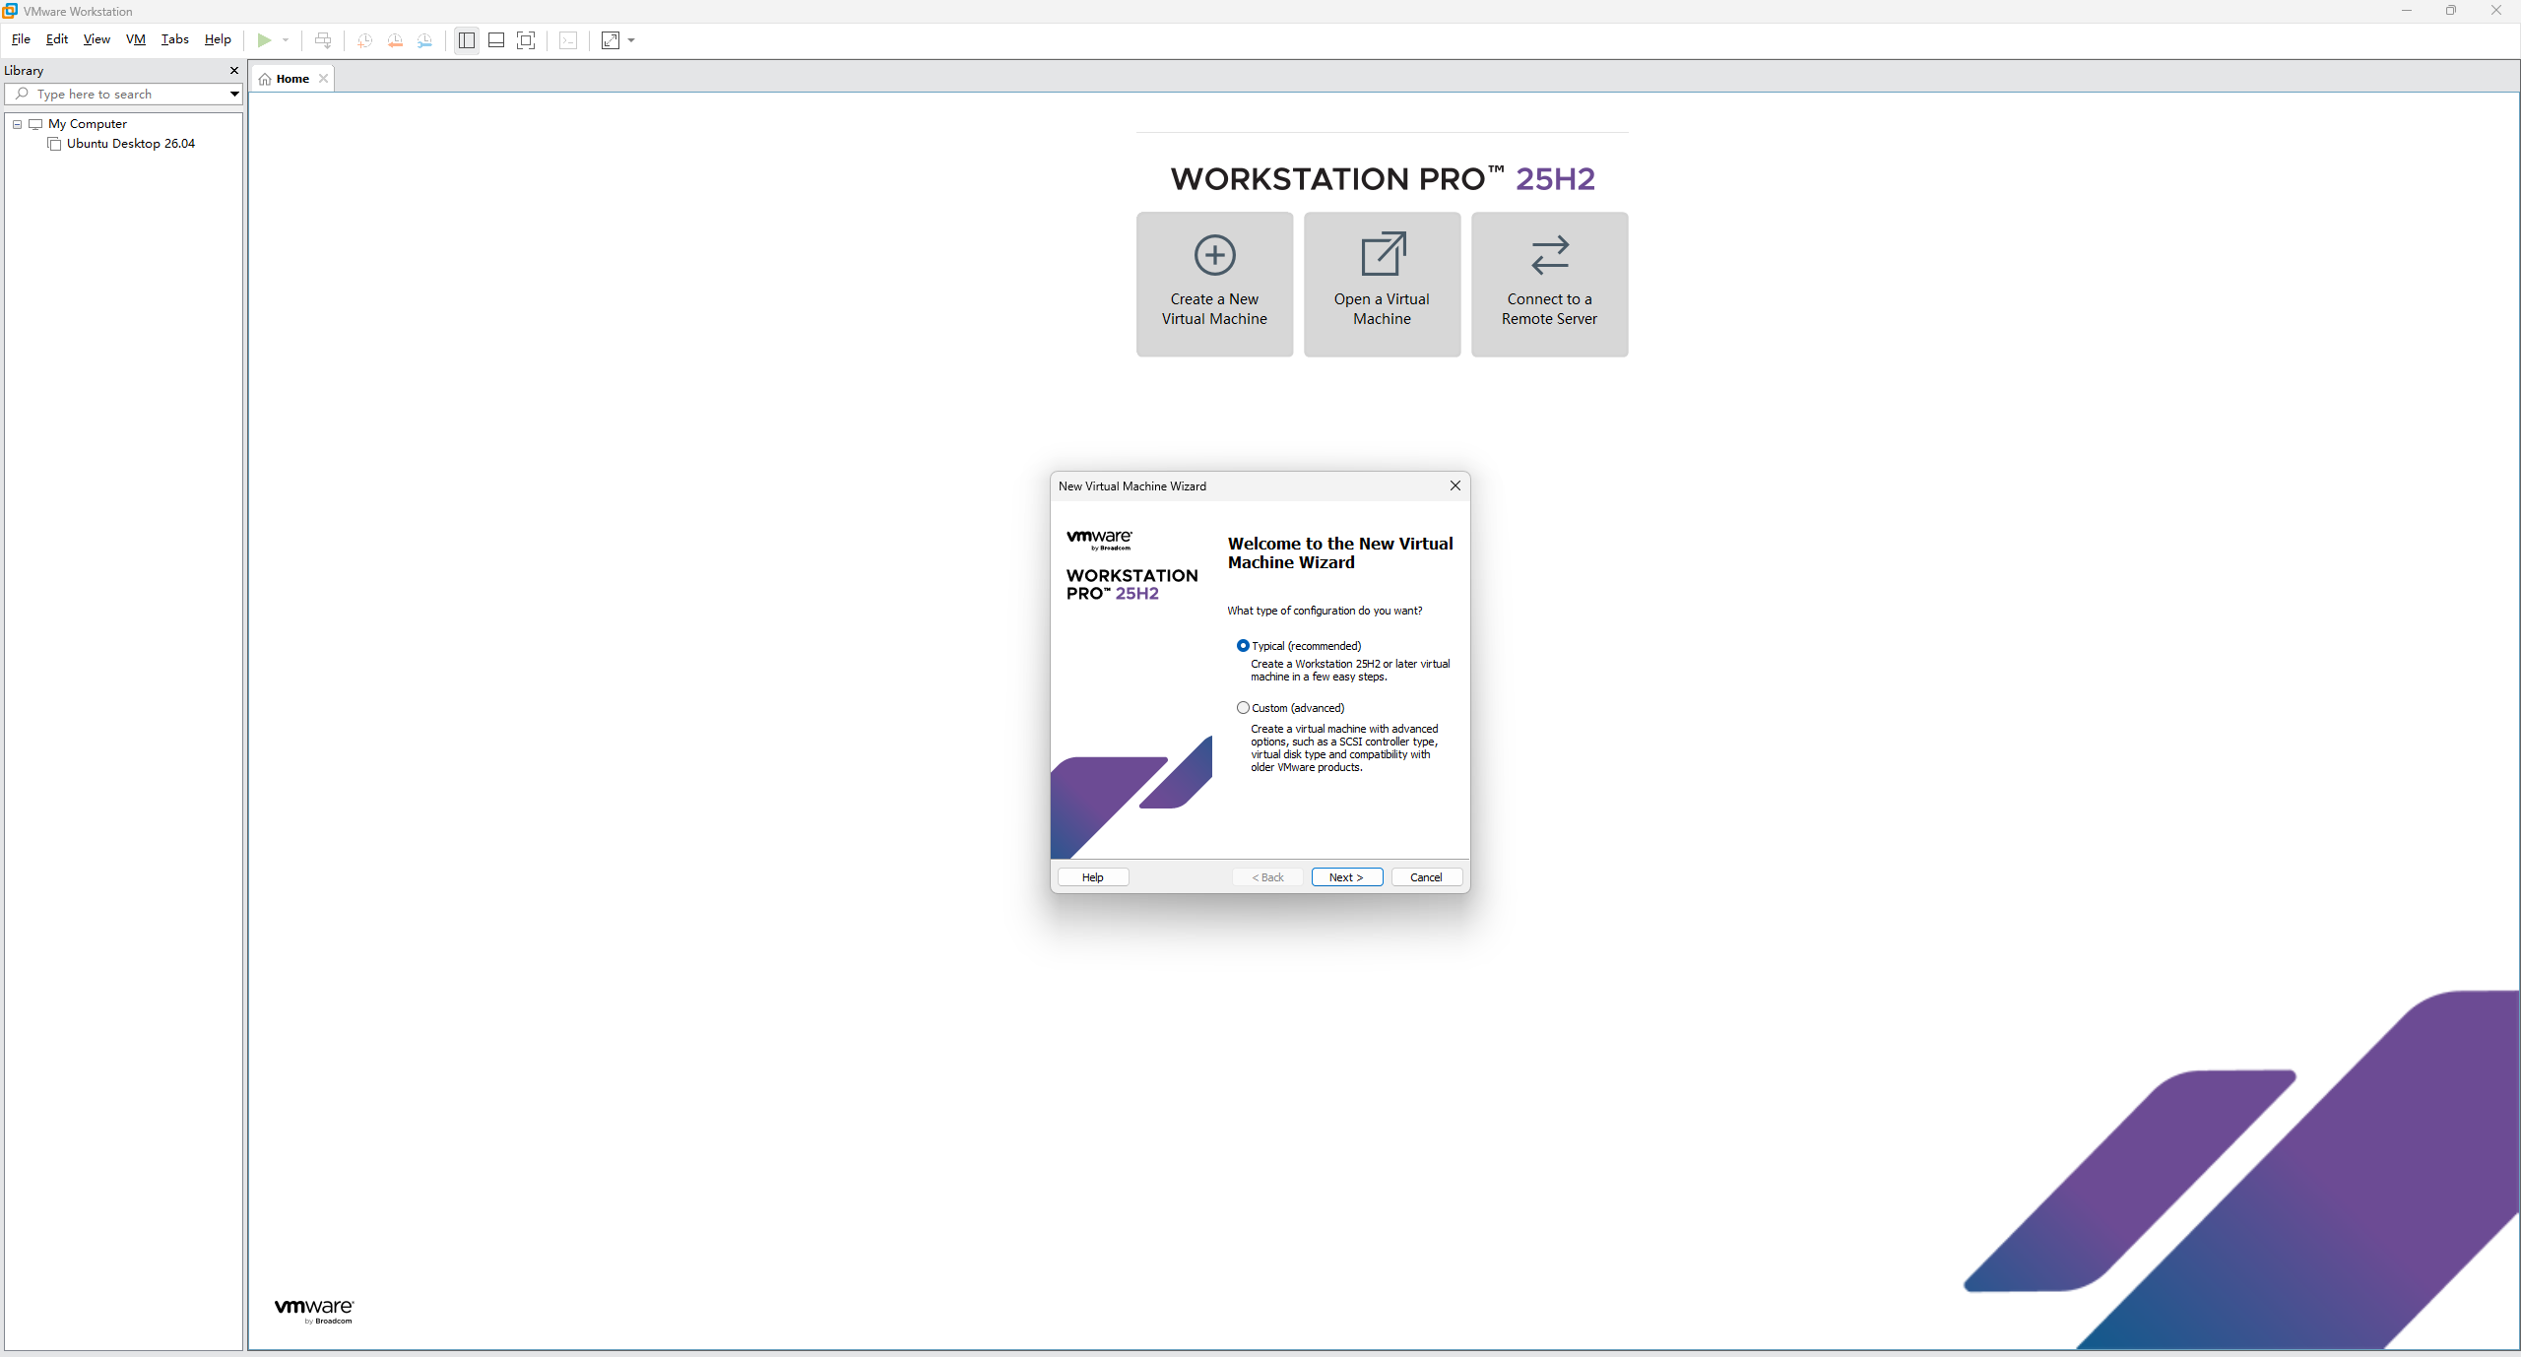Click Next in the wizard

(x=1346, y=877)
